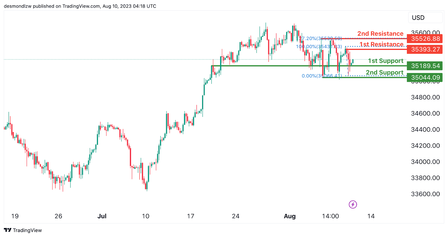Click the 35526.88 red price tag
448x237 pixels.
coord(425,39)
